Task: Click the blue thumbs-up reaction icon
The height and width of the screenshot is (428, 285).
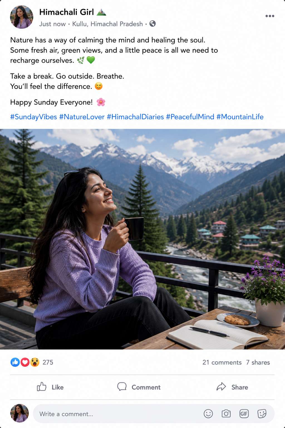Action: click(x=15, y=362)
